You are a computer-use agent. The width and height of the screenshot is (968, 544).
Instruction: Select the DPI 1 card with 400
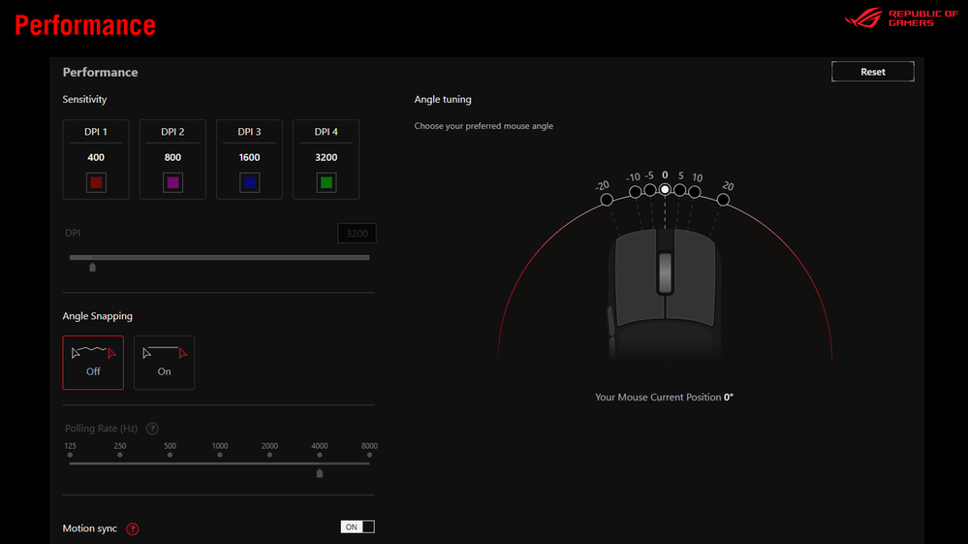point(96,159)
